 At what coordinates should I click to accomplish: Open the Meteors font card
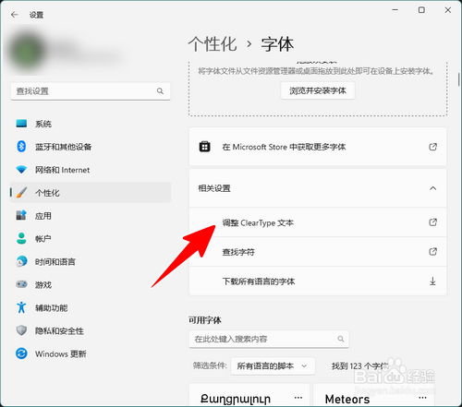(x=373, y=394)
